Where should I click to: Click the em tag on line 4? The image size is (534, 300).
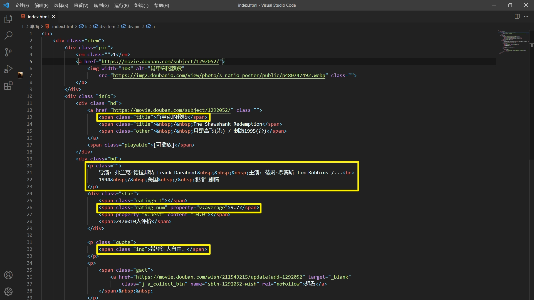tap(103, 54)
